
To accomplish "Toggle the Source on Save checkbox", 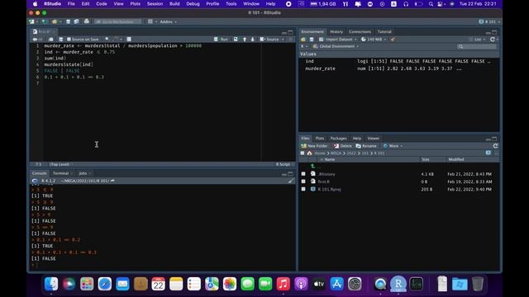I will 69,40.
